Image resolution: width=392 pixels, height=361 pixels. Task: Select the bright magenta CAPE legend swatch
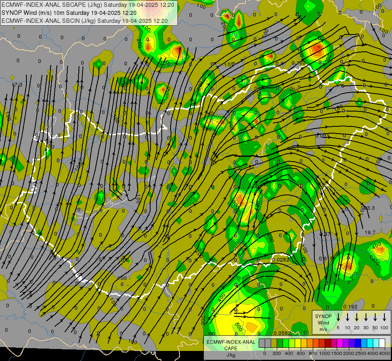(340, 343)
